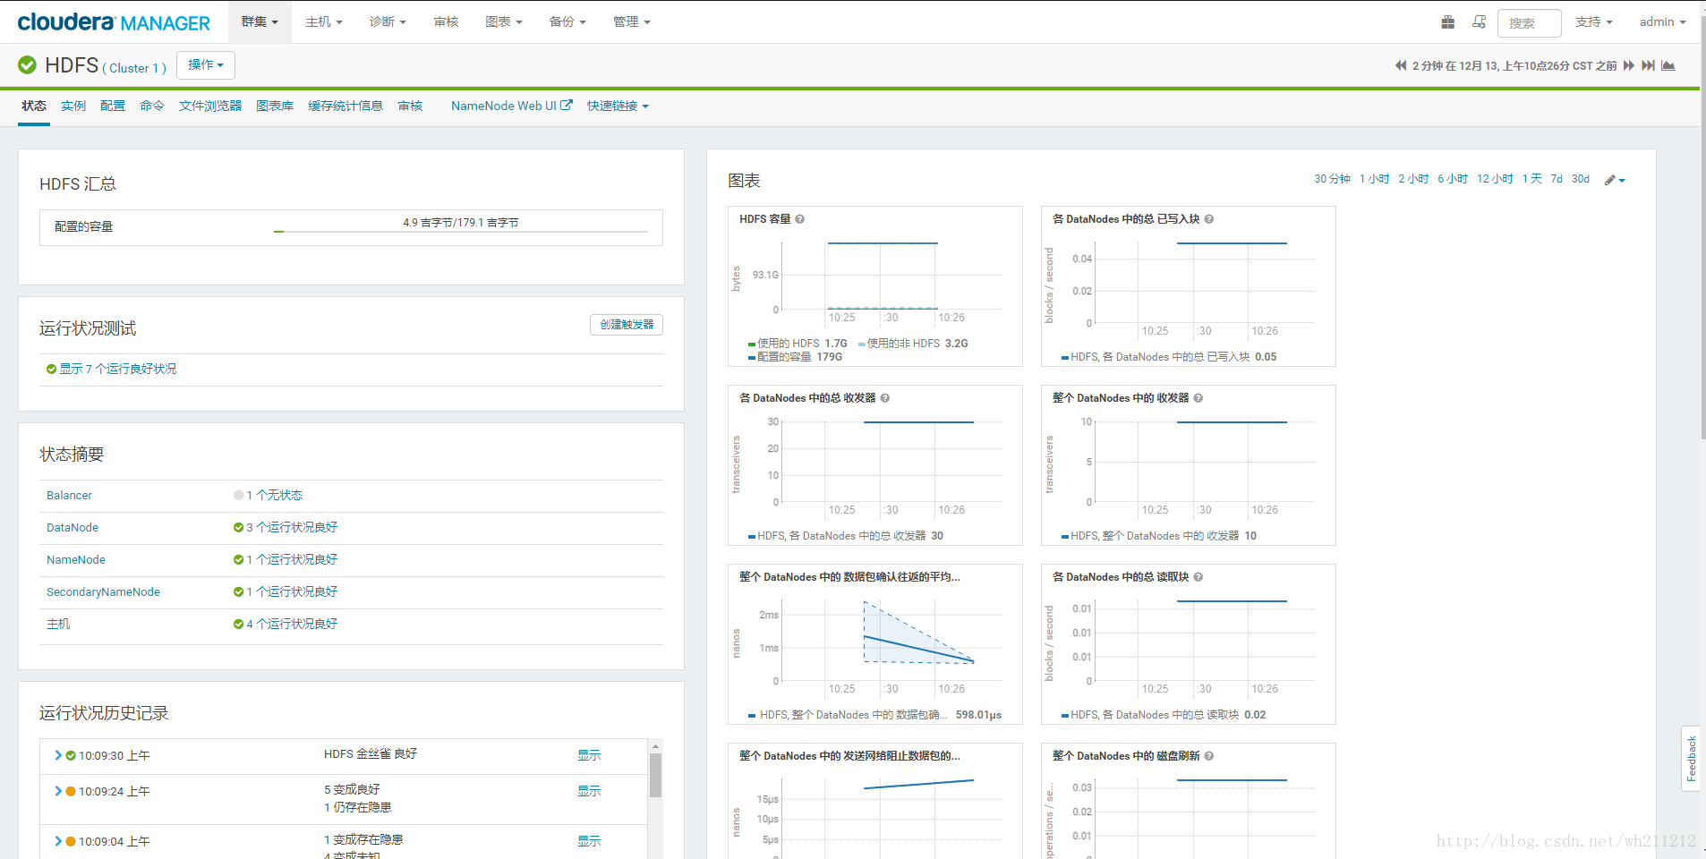Click the 创建触发器 button
The height and width of the screenshot is (859, 1706).
coord(627,325)
